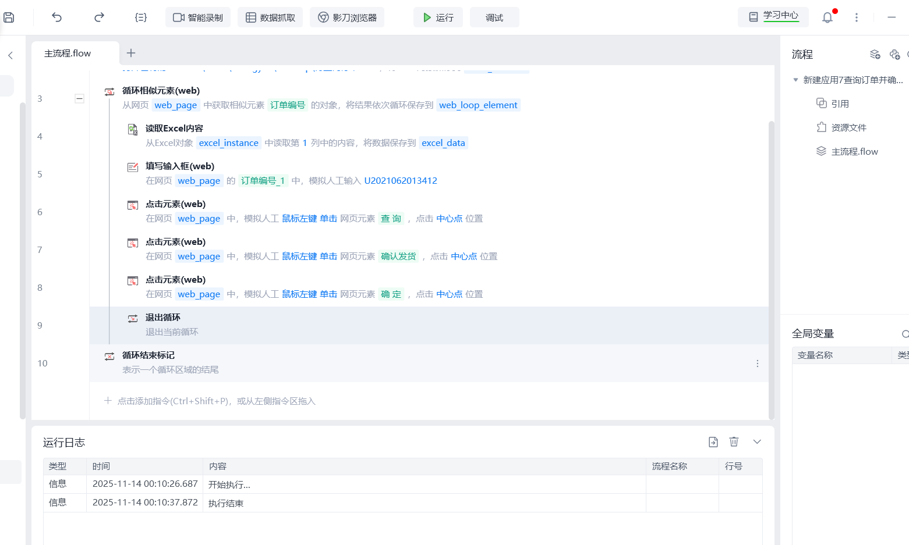The width and height of the screenshot is (909, 545).
Task: Open 引用 in the flow tree
Action: coord(833,104)
